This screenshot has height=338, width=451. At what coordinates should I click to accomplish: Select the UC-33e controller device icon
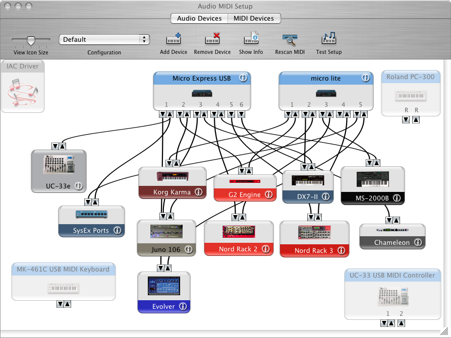[59, 165]
